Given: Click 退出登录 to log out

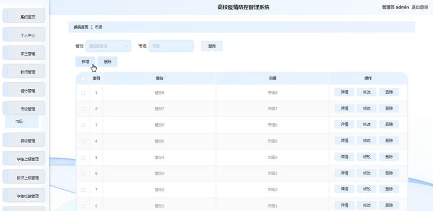Looking at the screenshot, I should pos(420,7).
